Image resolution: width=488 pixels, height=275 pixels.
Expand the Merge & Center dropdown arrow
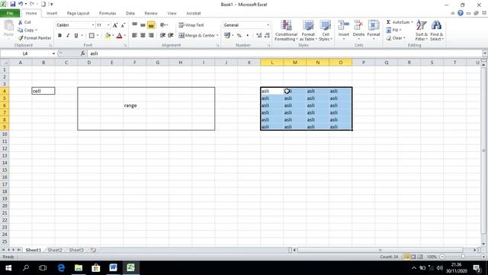point(217,35)
